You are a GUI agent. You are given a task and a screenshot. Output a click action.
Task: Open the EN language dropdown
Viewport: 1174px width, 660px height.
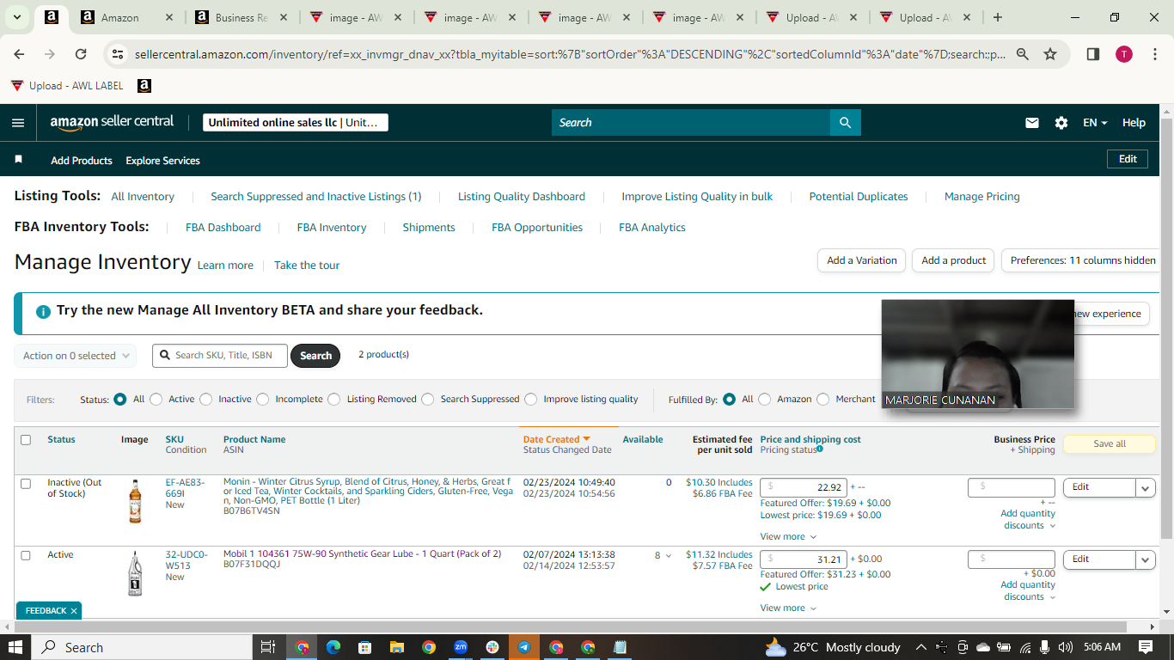point(1095,123)
